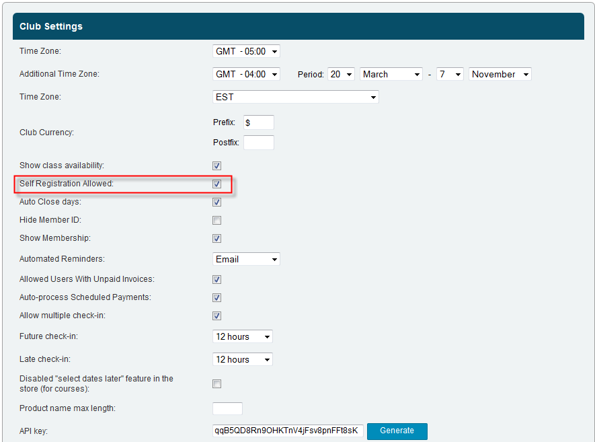The image size is (595, 442).
Task: Enable the Hide Member ID checkbox
Action: (216, 220)
